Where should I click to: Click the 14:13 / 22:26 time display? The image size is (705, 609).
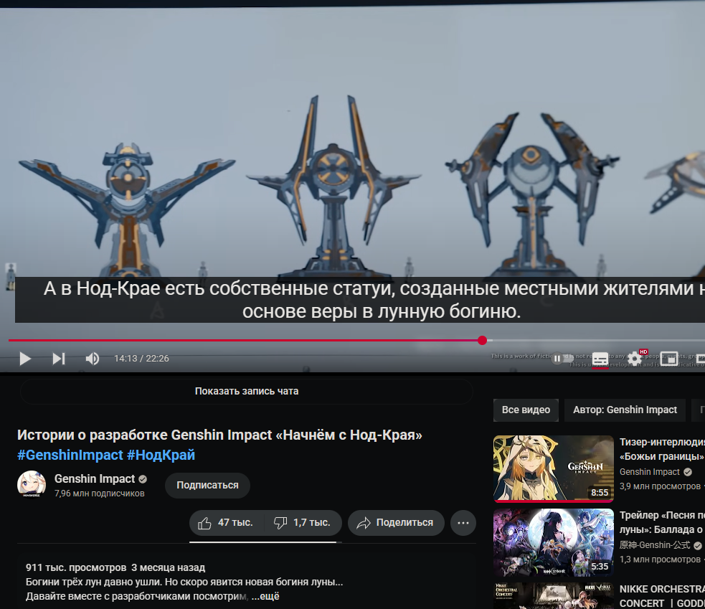point(141,359)
